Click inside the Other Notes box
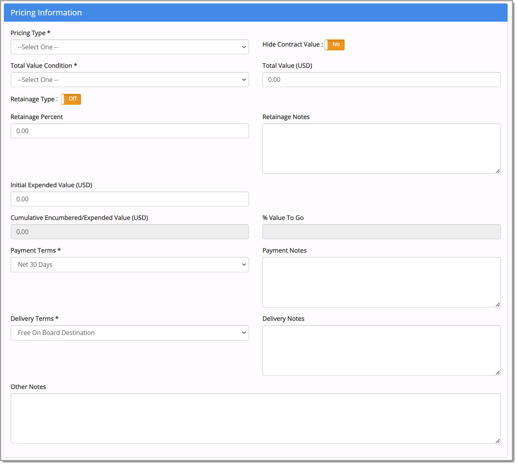The image size is (517, 465). click(x=255, y=418)
